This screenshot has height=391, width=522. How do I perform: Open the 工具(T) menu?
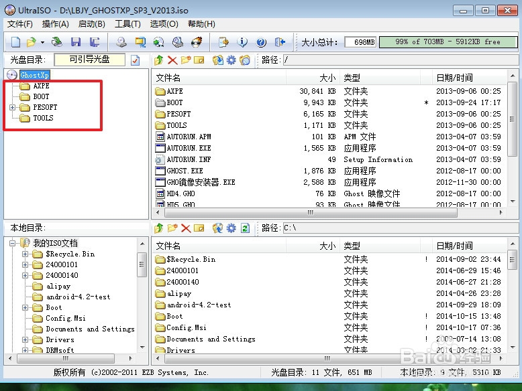pyautogui.click(x=127, y=24)
